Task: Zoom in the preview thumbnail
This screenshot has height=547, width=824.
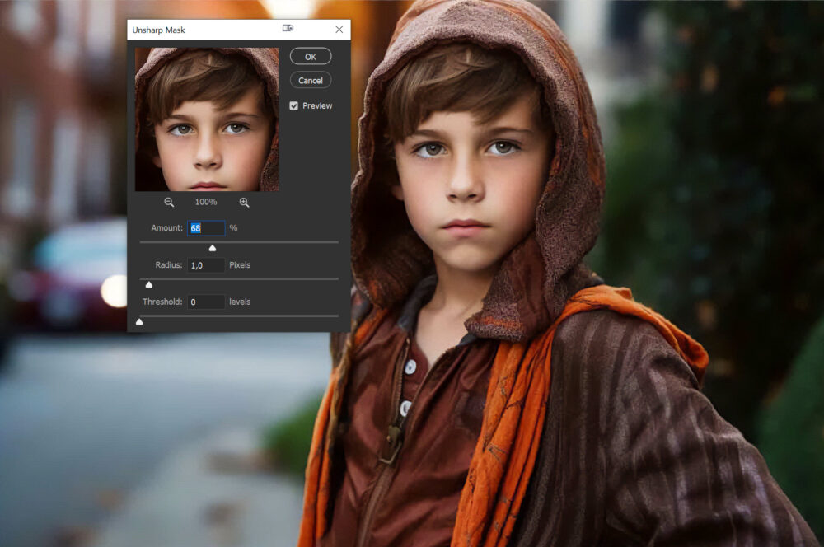Action: (245, 202)
